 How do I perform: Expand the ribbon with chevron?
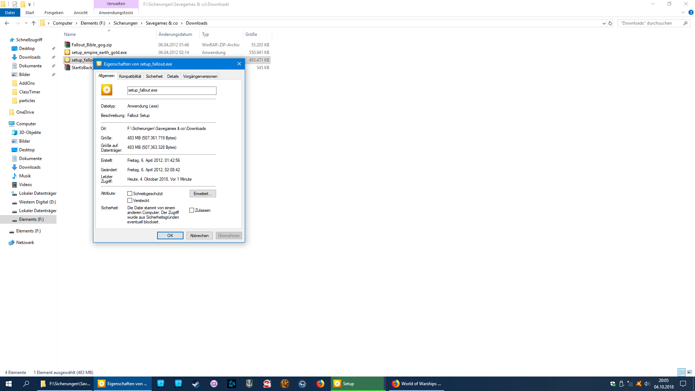tap(683, 13)
